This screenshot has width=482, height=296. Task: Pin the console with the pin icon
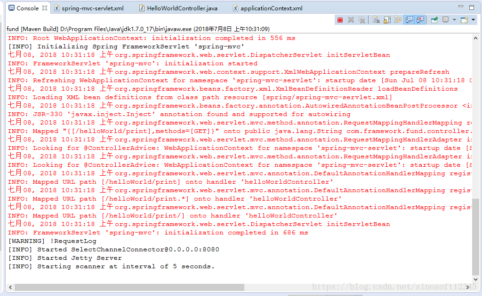click(x=434, y=20)
